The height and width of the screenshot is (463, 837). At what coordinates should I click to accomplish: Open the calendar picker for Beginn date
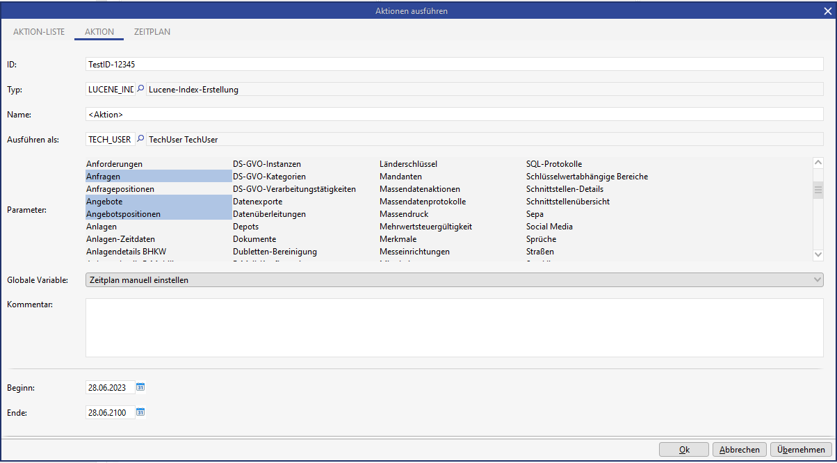coord(140,387)
